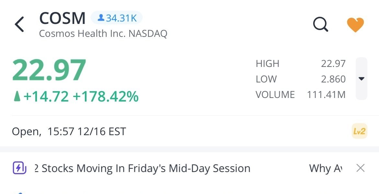
Task: Tap the HIGH 22.97 row
Action: click(300, 64)
